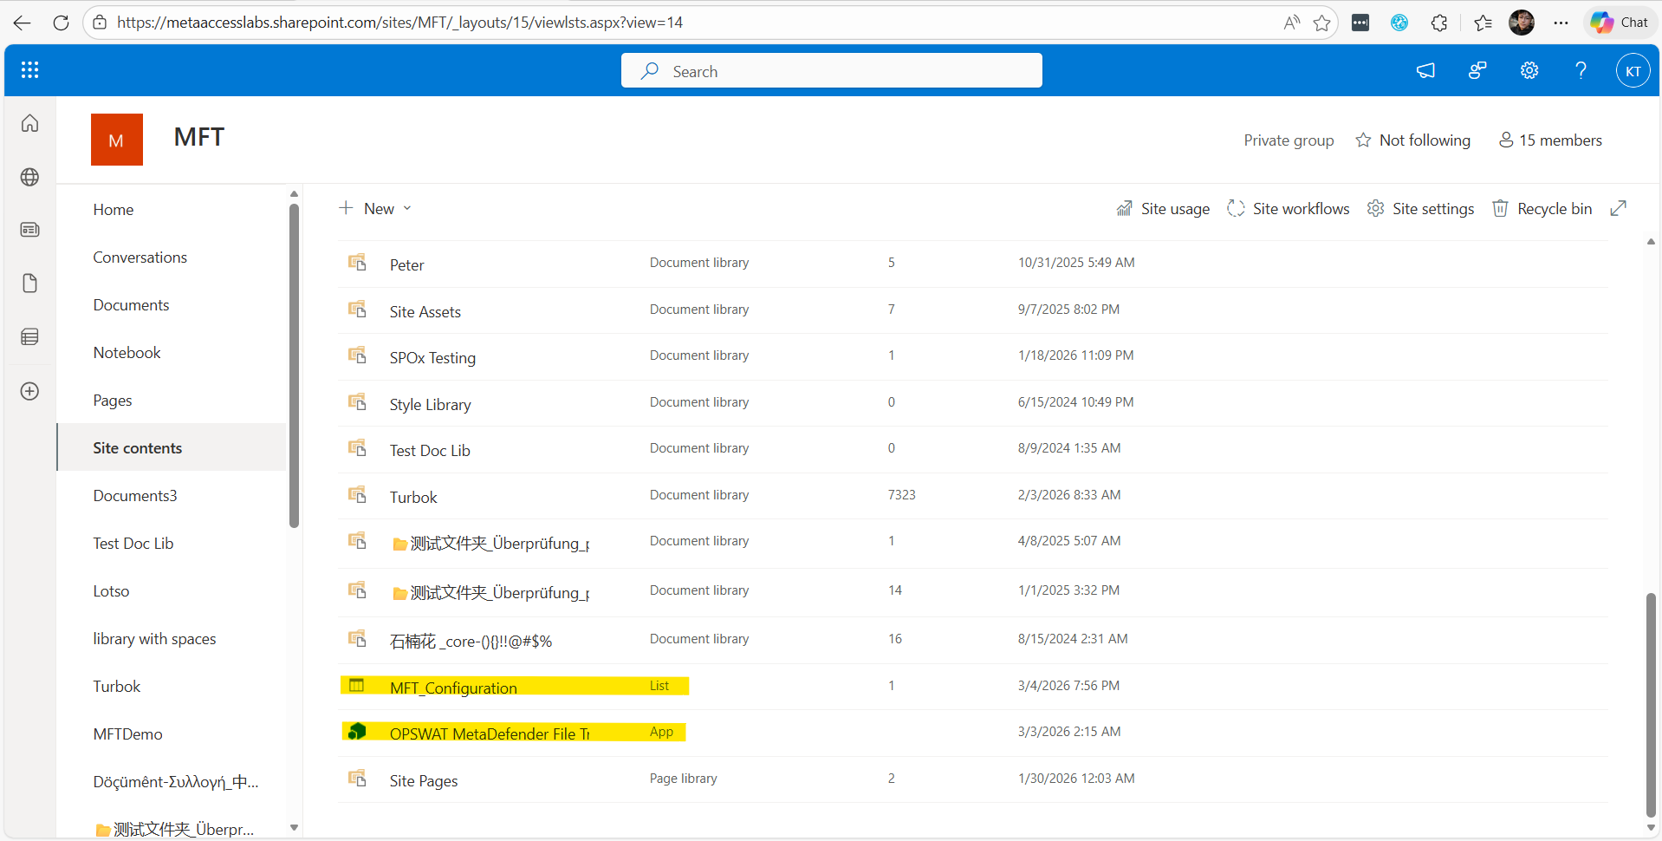Select the Home icon in the left app bar
Screen dimensions: 1662x841
[x=29, y=123]
